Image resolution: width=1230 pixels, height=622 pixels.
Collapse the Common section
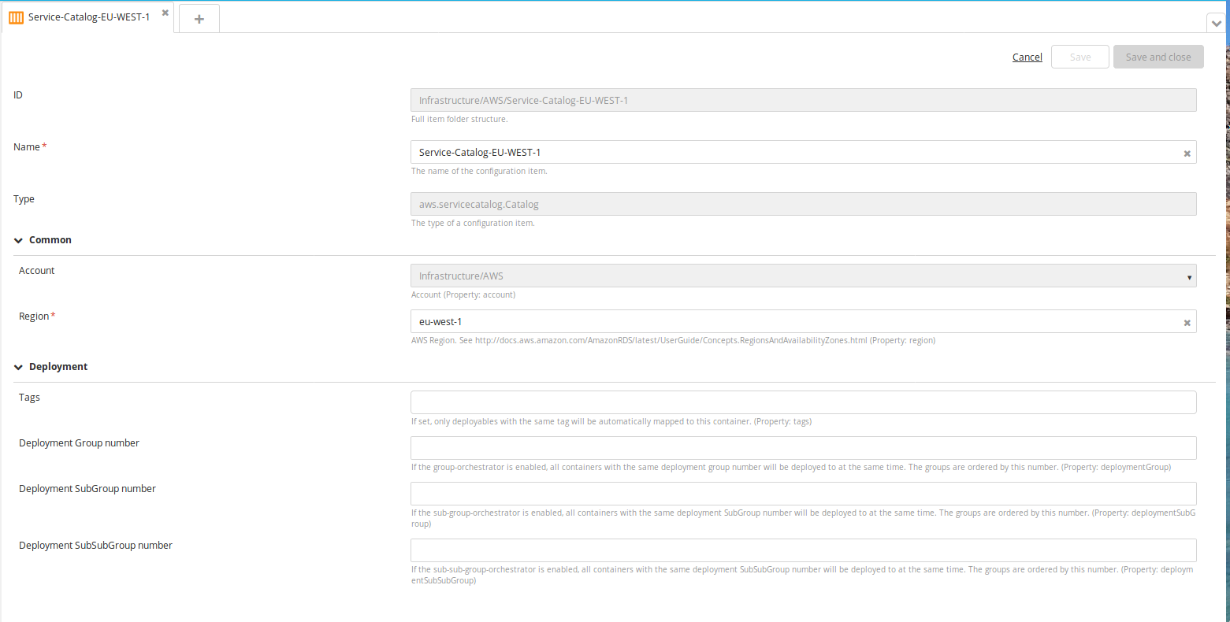point(18,240)
